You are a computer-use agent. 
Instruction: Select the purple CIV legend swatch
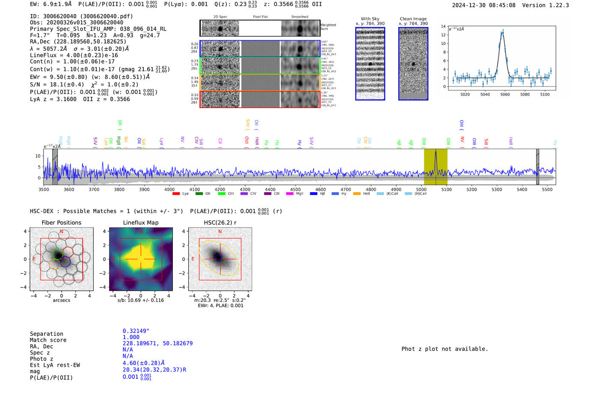244,194
